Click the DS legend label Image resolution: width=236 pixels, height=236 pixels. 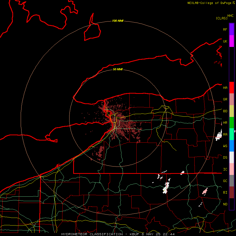[x=225, y=158]
